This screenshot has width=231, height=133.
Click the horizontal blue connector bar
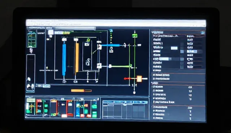pos(110,46)
